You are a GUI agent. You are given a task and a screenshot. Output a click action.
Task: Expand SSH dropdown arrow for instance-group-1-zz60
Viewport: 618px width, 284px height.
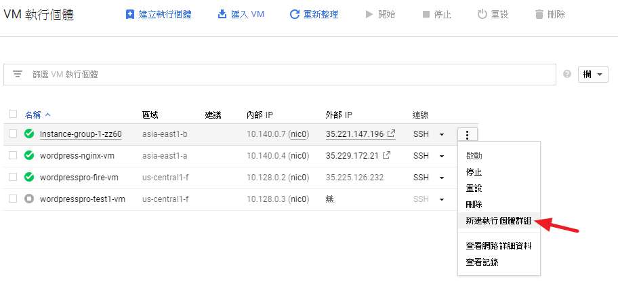(x=442, y=134)
